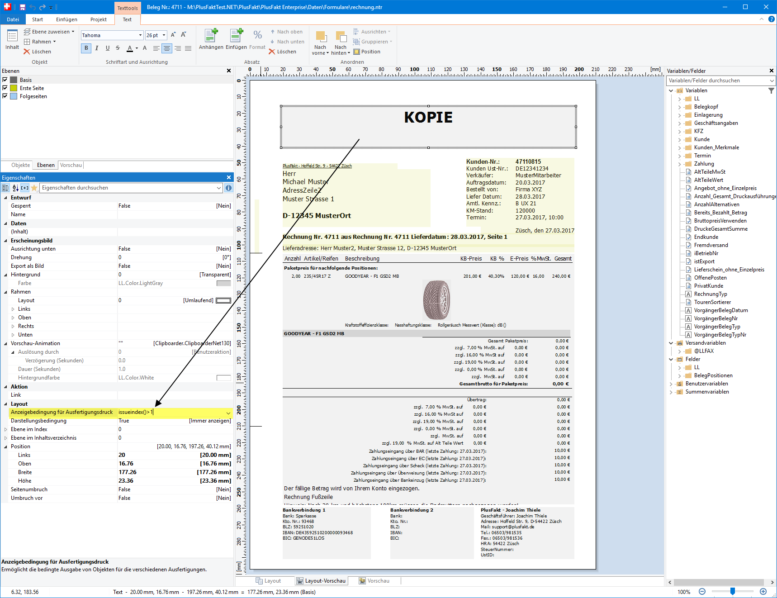Filter the Variablen list
The width and height of the screenshot is (777, 598).
[771, 90]
